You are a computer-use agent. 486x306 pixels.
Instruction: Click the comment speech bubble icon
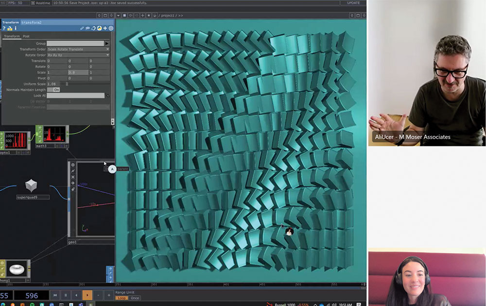(88, 29)
